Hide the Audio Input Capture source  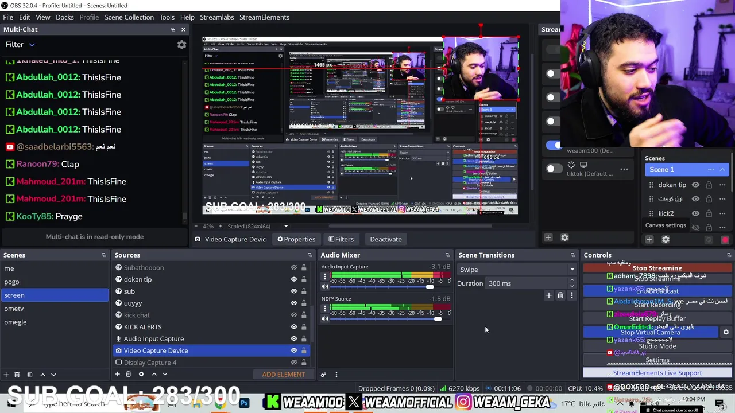click(293, 338)
